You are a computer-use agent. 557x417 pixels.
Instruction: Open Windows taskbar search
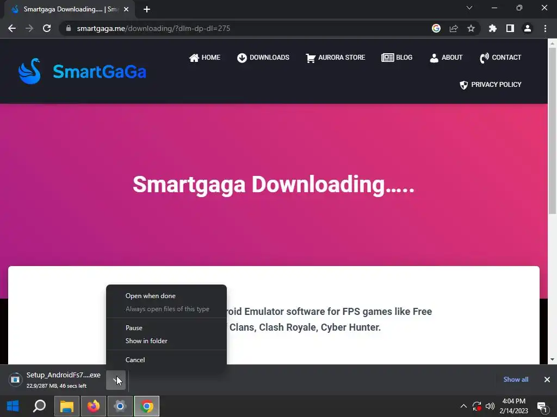click(39, 406)
